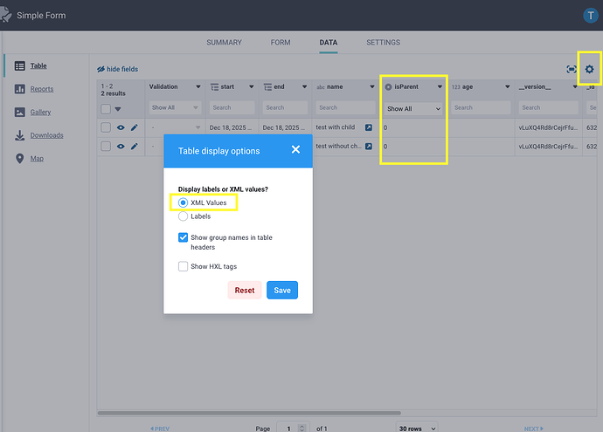This screenshot has height=432, width=603.
Task: Switch to the SUMMARY tab
Action: pyautogui.click(x=224, y=43)
